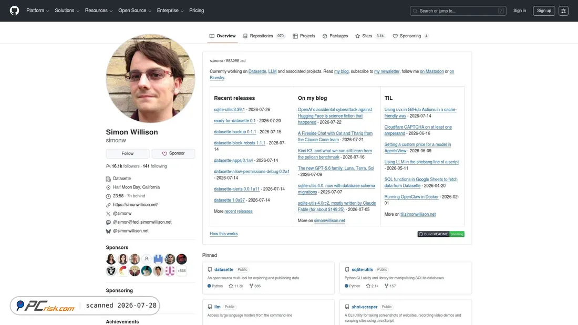Open Running OpenClaw in Docker TIL
This screenshot has height=325, width=578.
tap(411, 197)
